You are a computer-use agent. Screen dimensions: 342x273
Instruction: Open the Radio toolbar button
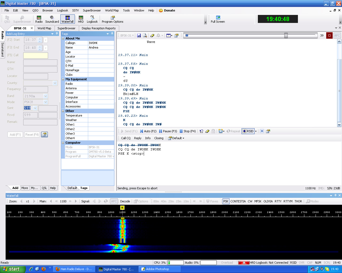click(x=39, y=19)
